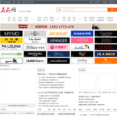Open the mocodémoco brand logo
The height and width of the screenshot is (117, 117).
point(58,61)
